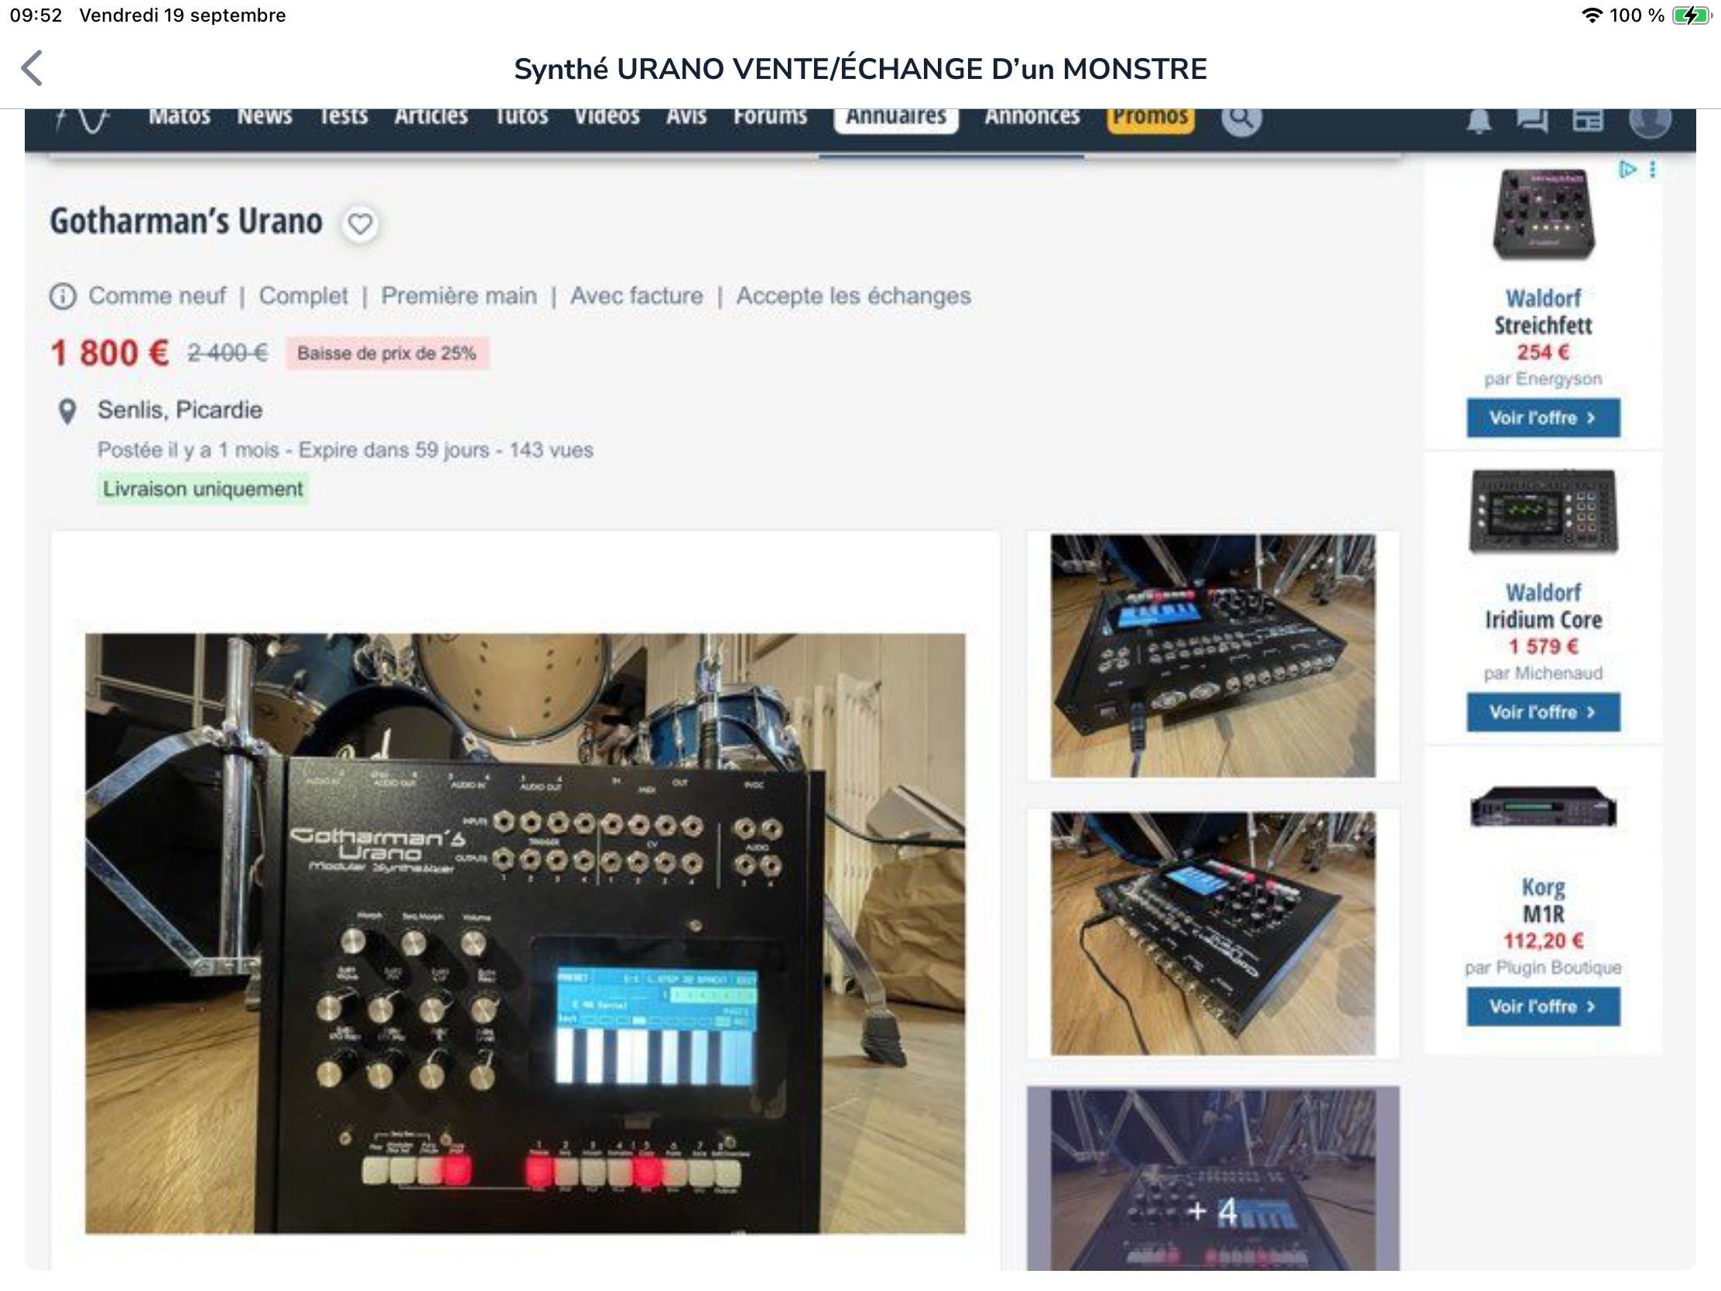Open ad options three-dot menu
Viewport: 1721px width, 1291px height.
pos(1653,170)
